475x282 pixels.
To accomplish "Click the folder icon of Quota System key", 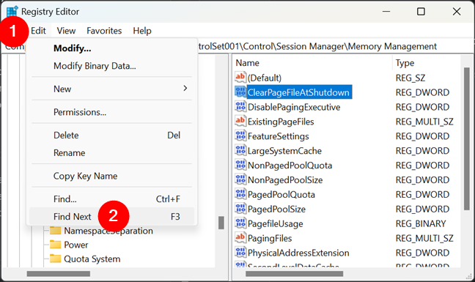I will (56, 259).
